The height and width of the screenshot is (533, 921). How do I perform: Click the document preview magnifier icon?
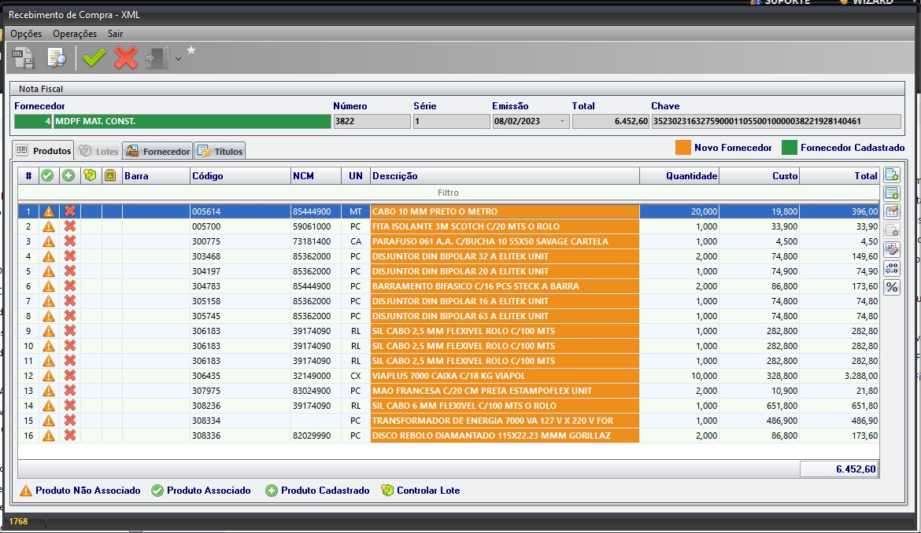pos(57,58)
